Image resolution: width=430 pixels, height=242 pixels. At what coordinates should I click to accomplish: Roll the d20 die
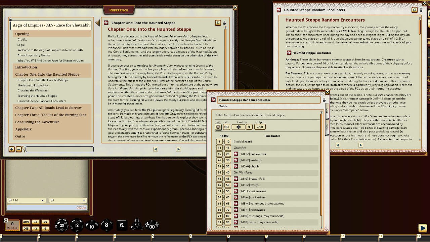pos(62,225)
